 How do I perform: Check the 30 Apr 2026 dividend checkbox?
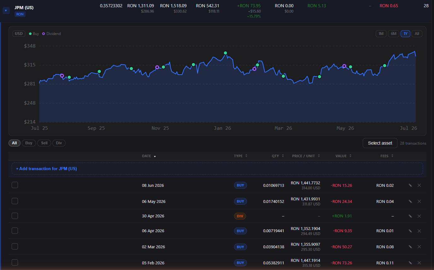pos(15,216)
